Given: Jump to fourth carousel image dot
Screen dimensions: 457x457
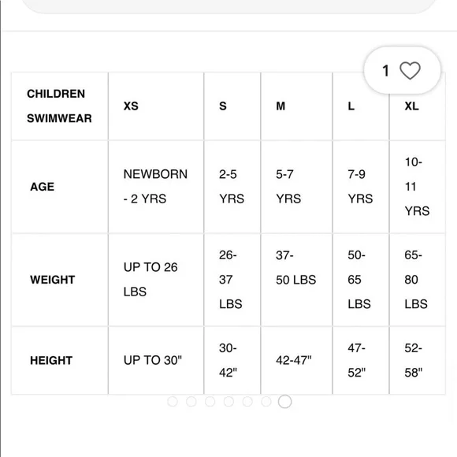Looking at the screenshot, I should [x=228, y=401].
